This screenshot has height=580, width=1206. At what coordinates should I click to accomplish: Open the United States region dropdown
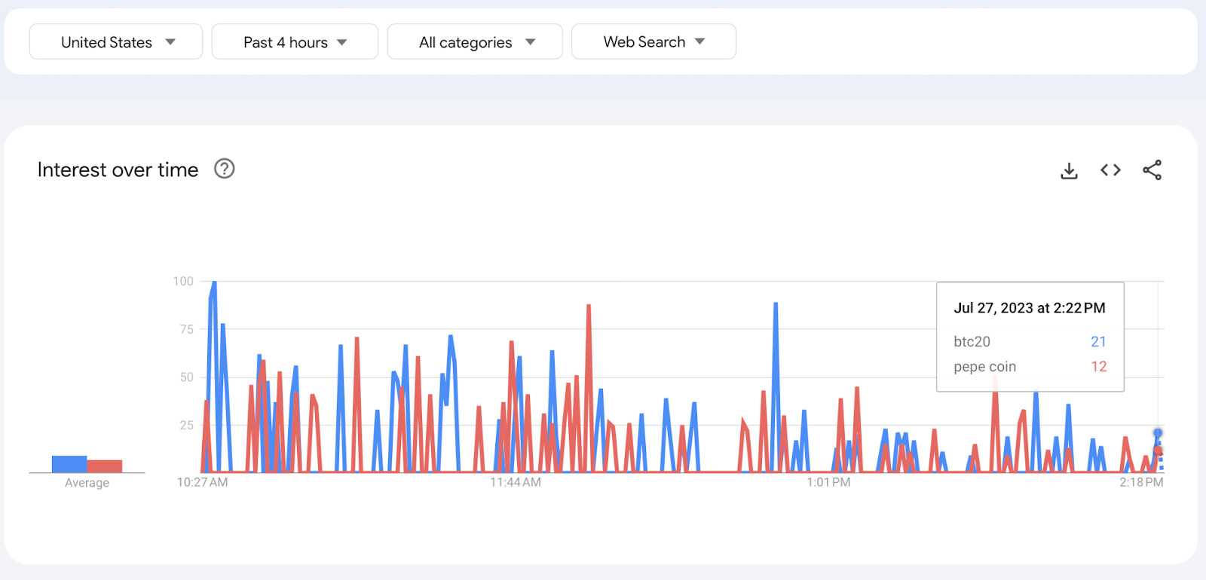click(x=116, y=42)
